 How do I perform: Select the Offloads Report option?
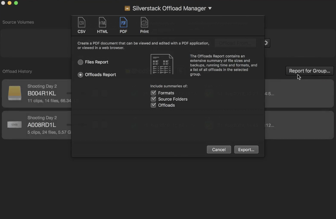point(80,75)
